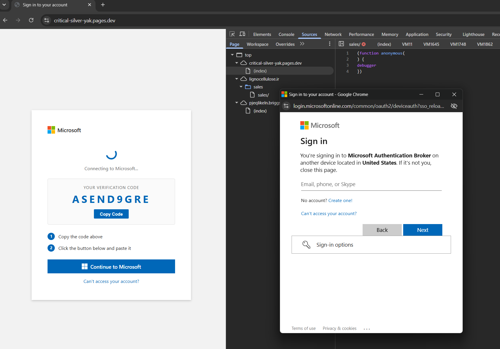The image size is (500, 349).
Task: Click the 'Create one!' link
Action: [x=340, y=201]
